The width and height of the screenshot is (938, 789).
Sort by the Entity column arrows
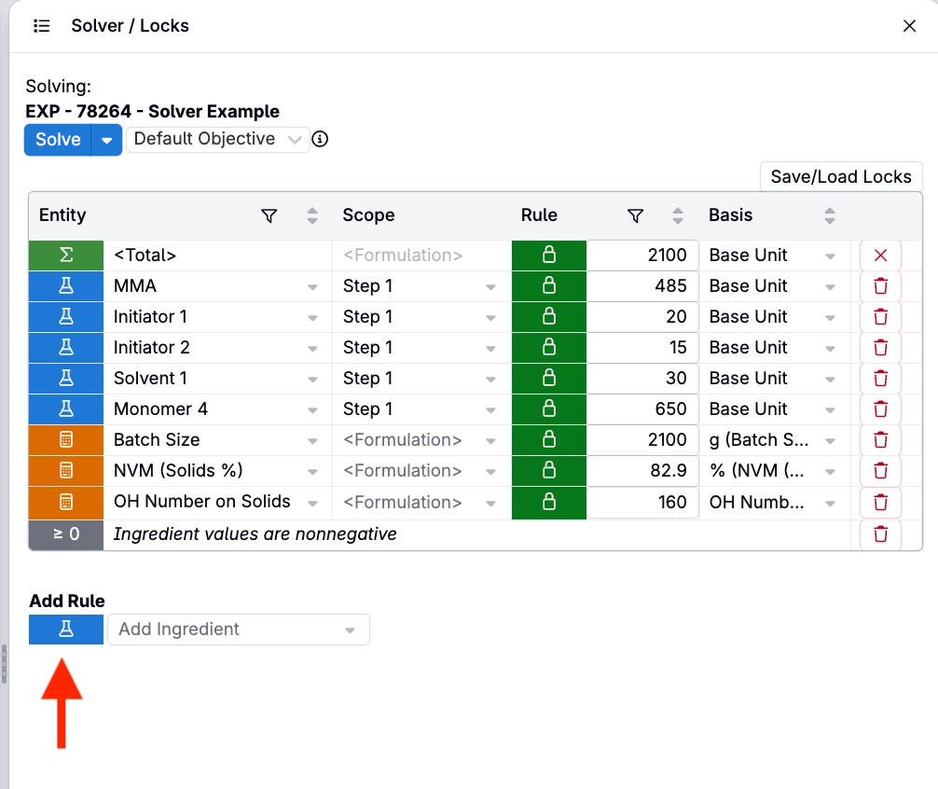click(312, 215)
